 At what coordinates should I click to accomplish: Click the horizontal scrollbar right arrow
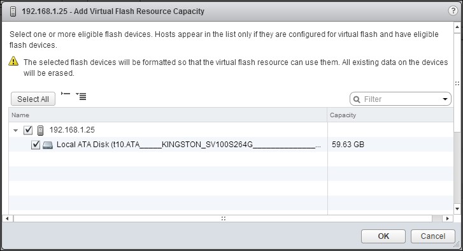pos(448,219)
